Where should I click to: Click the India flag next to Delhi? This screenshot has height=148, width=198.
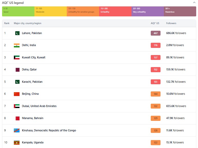(x=17, y=45)
